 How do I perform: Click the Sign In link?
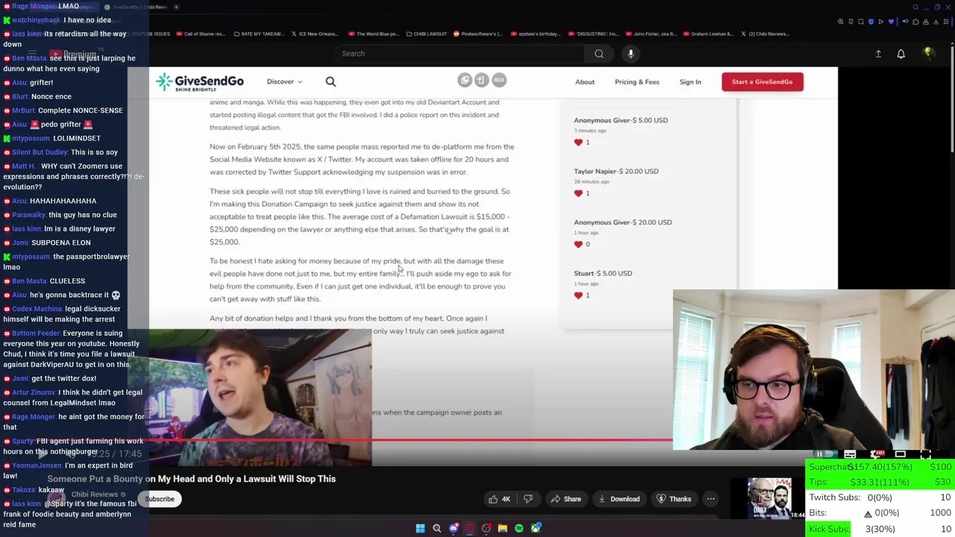tap(690, 82)
